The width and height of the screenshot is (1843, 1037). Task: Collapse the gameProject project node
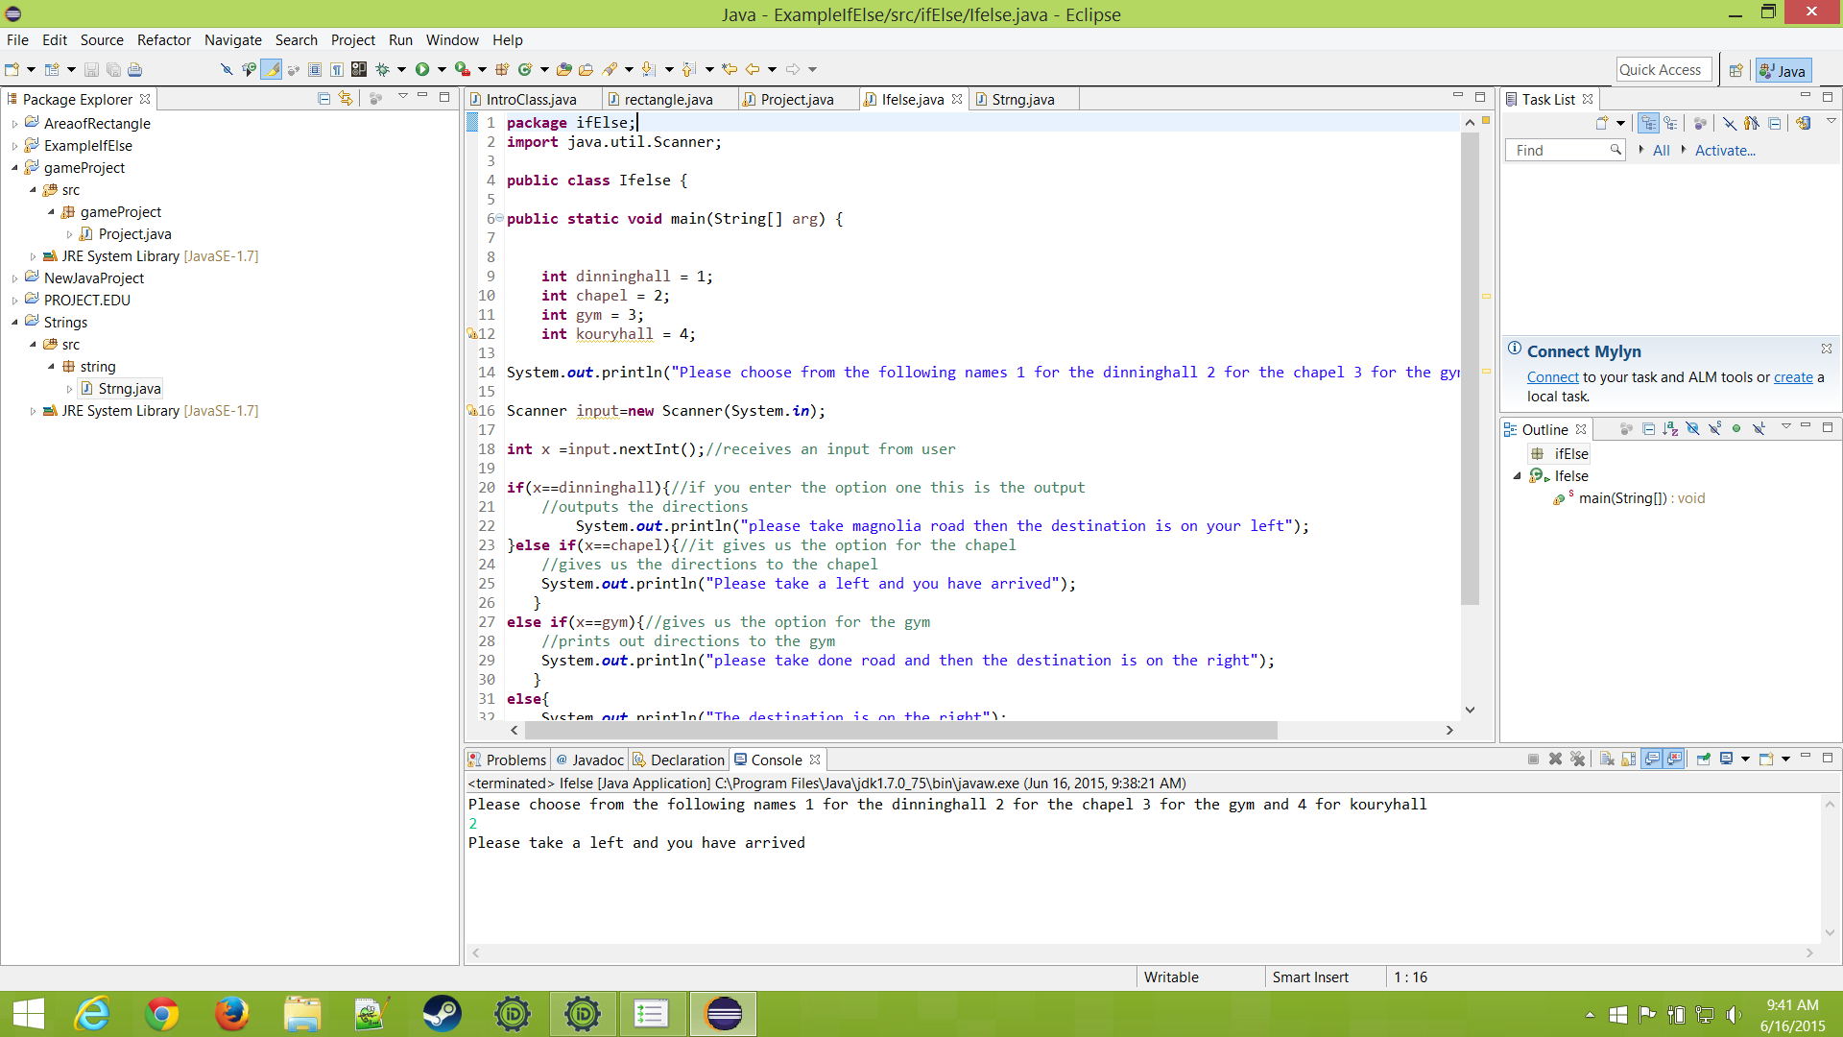click(14, 168)
